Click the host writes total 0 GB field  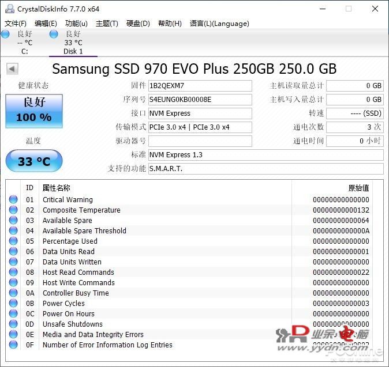click(x=355, y=100)
